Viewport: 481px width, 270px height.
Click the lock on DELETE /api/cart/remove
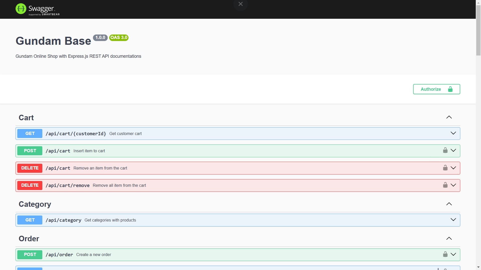click(x=445, y=185)
